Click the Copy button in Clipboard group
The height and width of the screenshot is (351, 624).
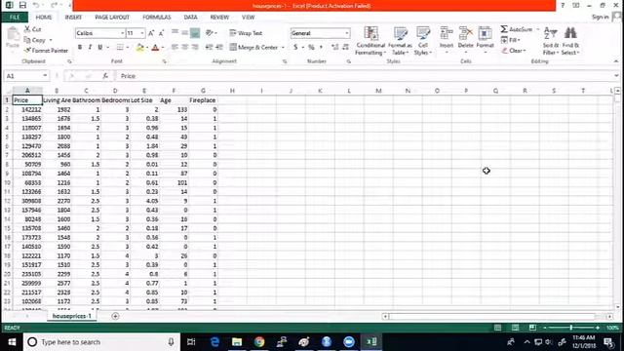pyautogui.click(x=35, y=40)
